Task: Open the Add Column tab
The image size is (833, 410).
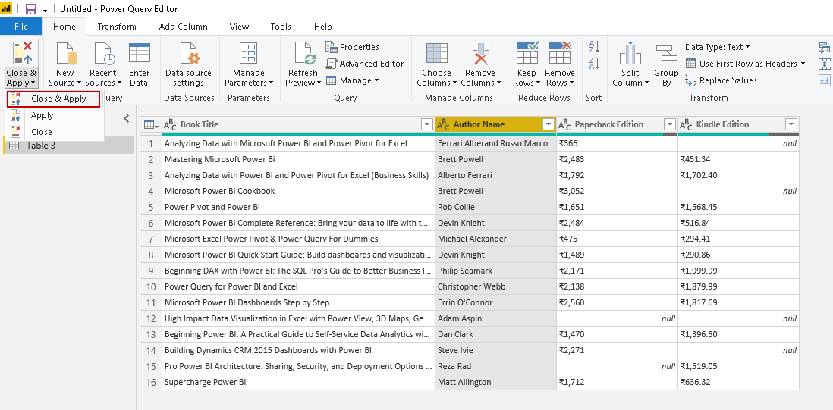Action: 183,27
